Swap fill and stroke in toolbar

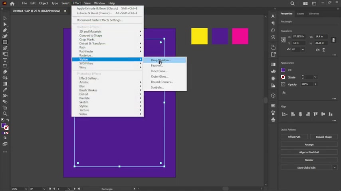8,120
